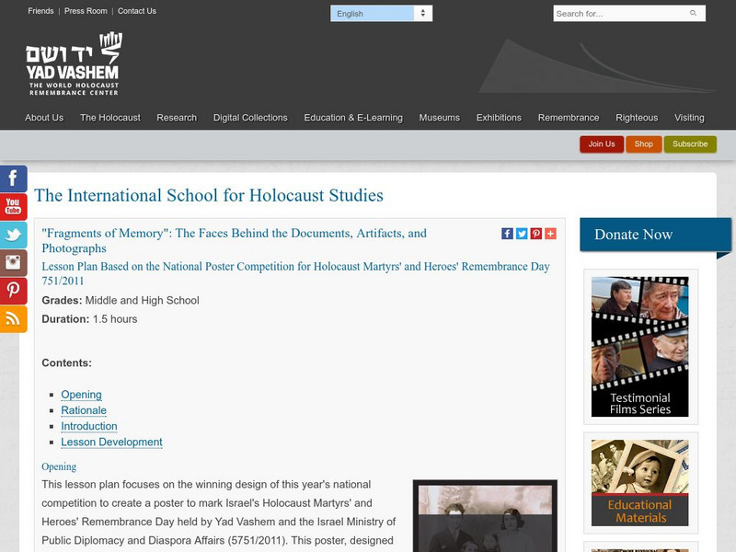Click the Subscribe button
The height and width of the screenshot is (552, 736).
click(x=692, y=144)
